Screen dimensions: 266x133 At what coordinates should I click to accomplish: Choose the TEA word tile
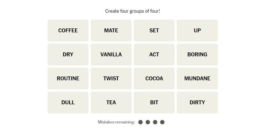(x=111, y=102)
